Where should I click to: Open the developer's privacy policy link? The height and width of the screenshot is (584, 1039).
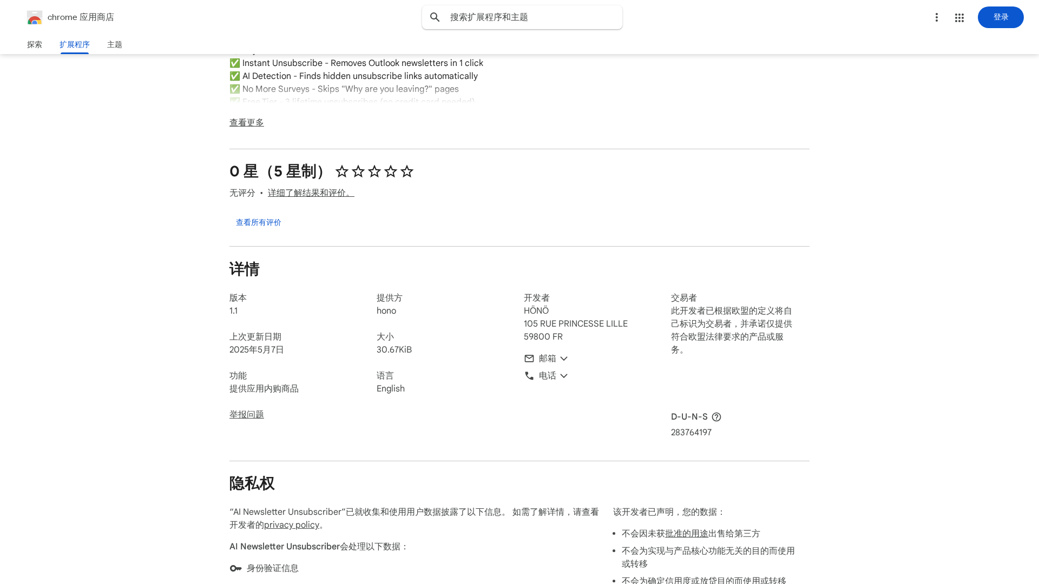[x=292, y=525]
